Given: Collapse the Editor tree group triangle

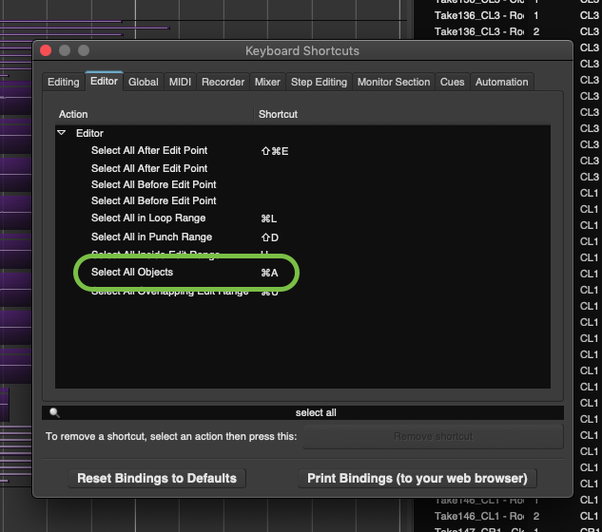Looking at the screenshot, I should click(x=62, y=134).
